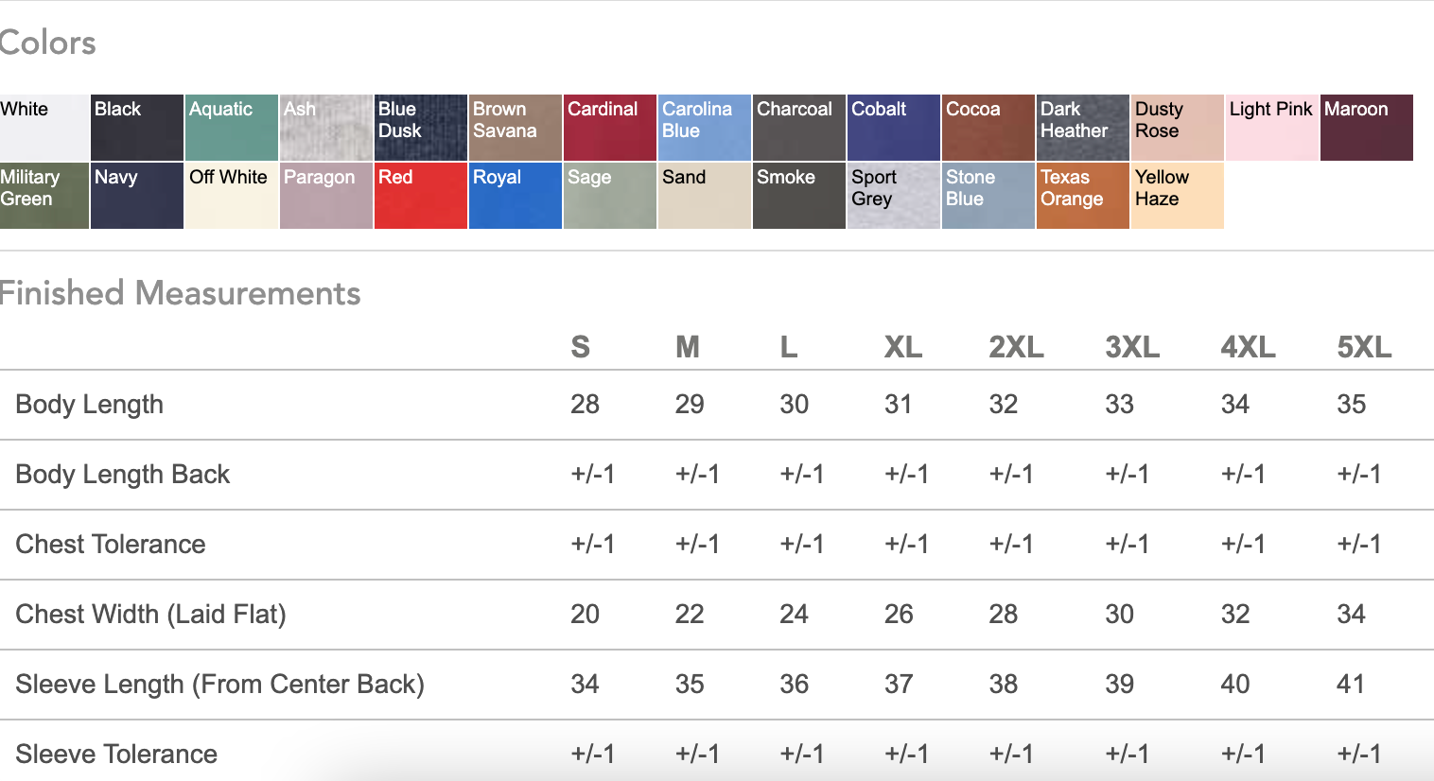Select the Royal blue swatch
The height and width of the screenshot is (781, 1434).
(x=516, y=196)
